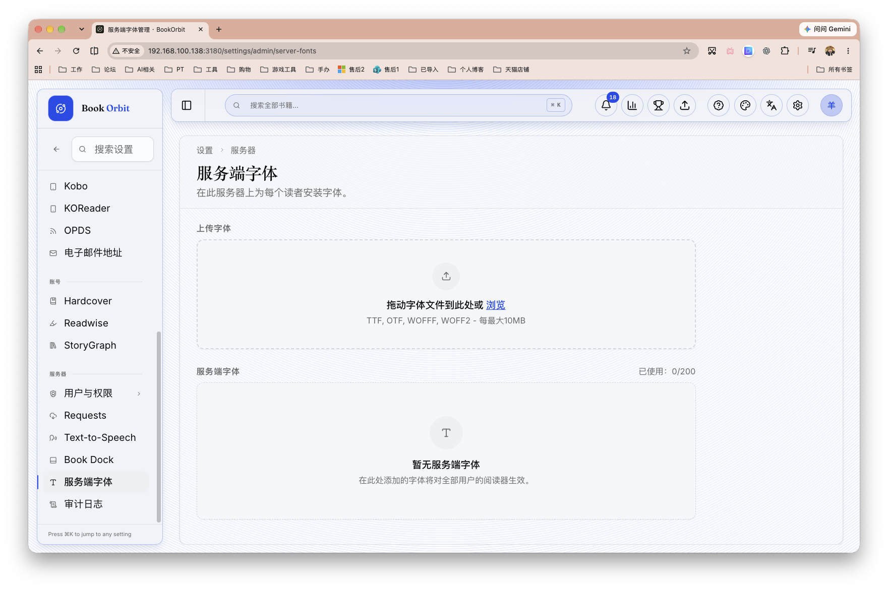Open Kobo settings
888x590 pixels.
pyautogui.click(x=96, y=186)
